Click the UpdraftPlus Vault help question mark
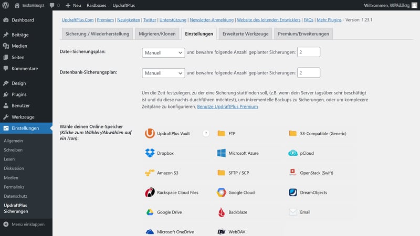This screenshot has height=236, width=420. click(x=206, y=133)
